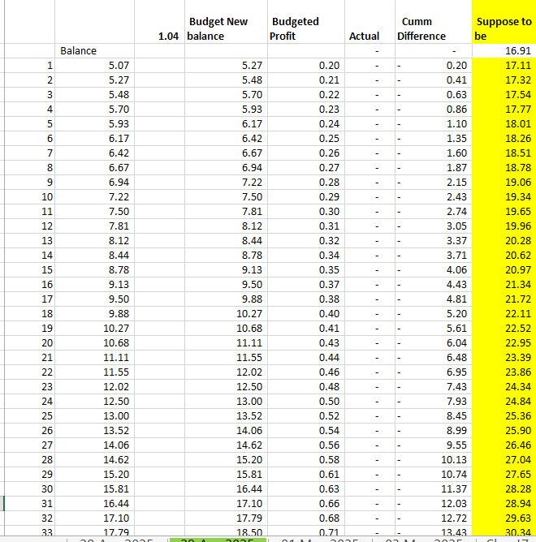This screenshot has width=536, height=542.
Task: Select row number 10 cell
Action: tap(29, 197)
